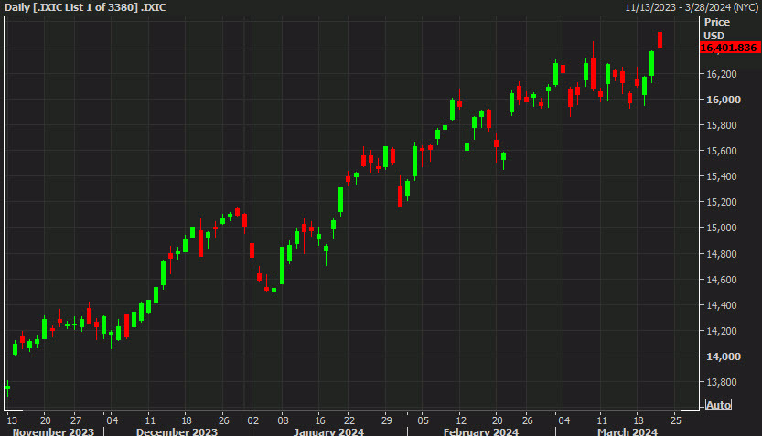Click the 'January 2024' month label

(x=328, y=431)
